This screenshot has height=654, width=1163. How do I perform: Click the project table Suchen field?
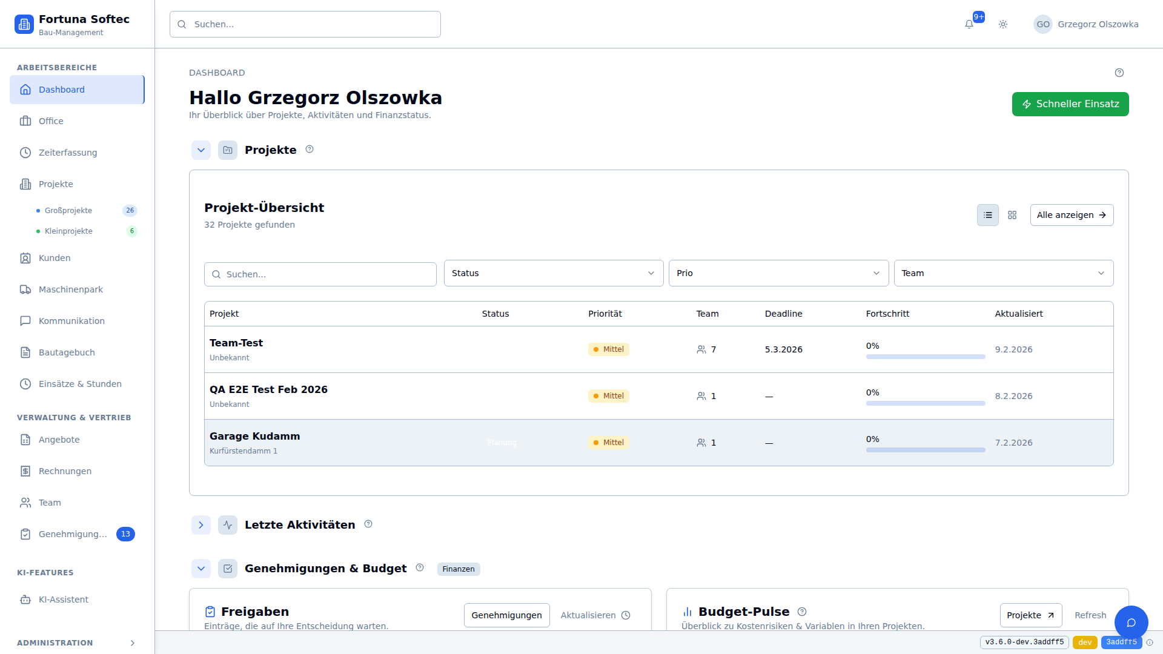[320, 274]
